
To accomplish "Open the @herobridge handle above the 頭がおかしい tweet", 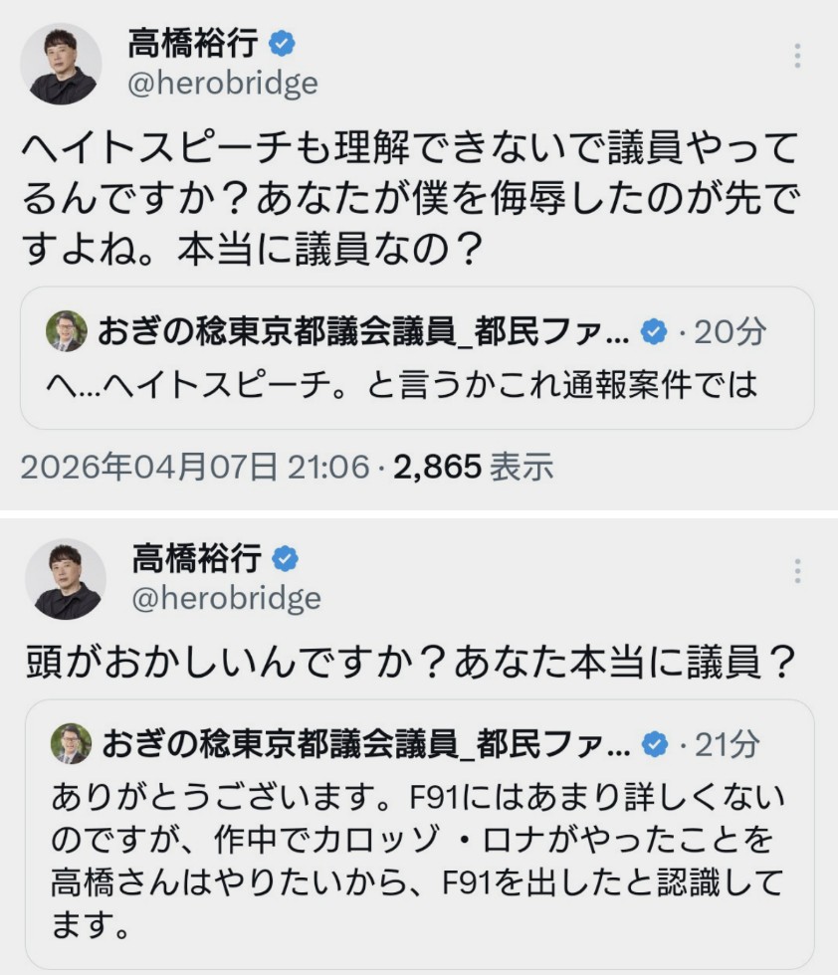I will click(x=225, y=599).
